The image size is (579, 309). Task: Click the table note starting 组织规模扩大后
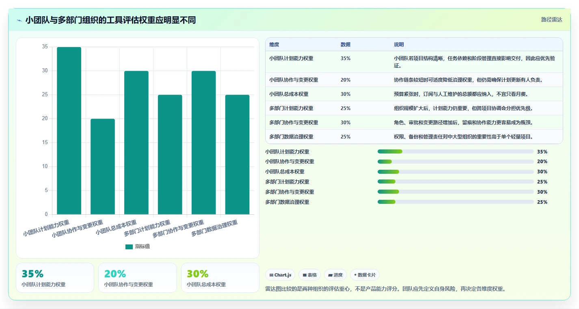coord(463,108)
